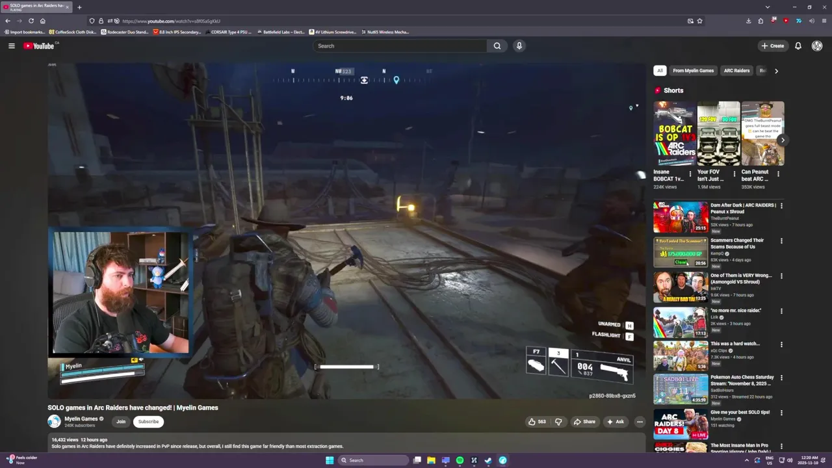The image size is (832, 468).
Task: Close the SOLO games browser tab
Action: click(x=67, y=7)
